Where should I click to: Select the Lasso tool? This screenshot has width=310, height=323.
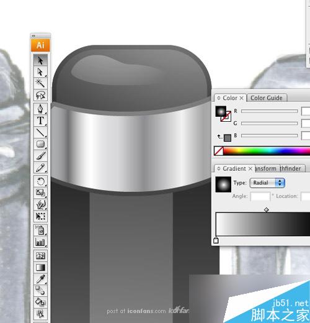40,95
